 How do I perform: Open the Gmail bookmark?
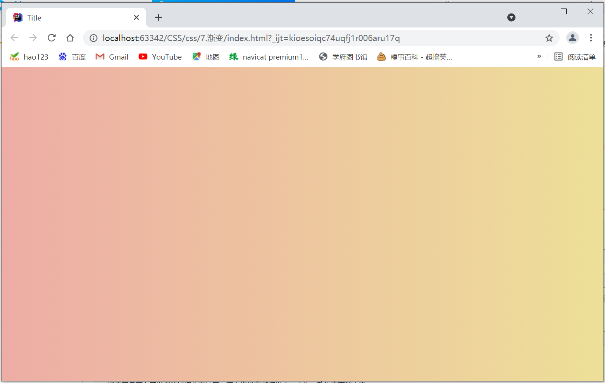pyautogui.click(x=112, y=57)
